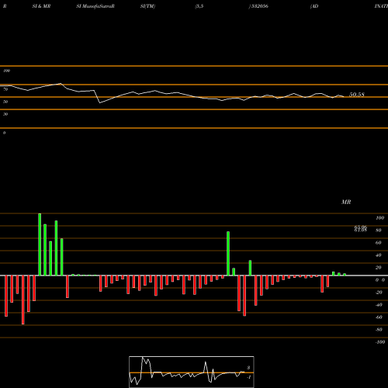Viewport: 388px width, 388px height.
Task: Click the 60 label on MR axis
Action: pos(379,243)
